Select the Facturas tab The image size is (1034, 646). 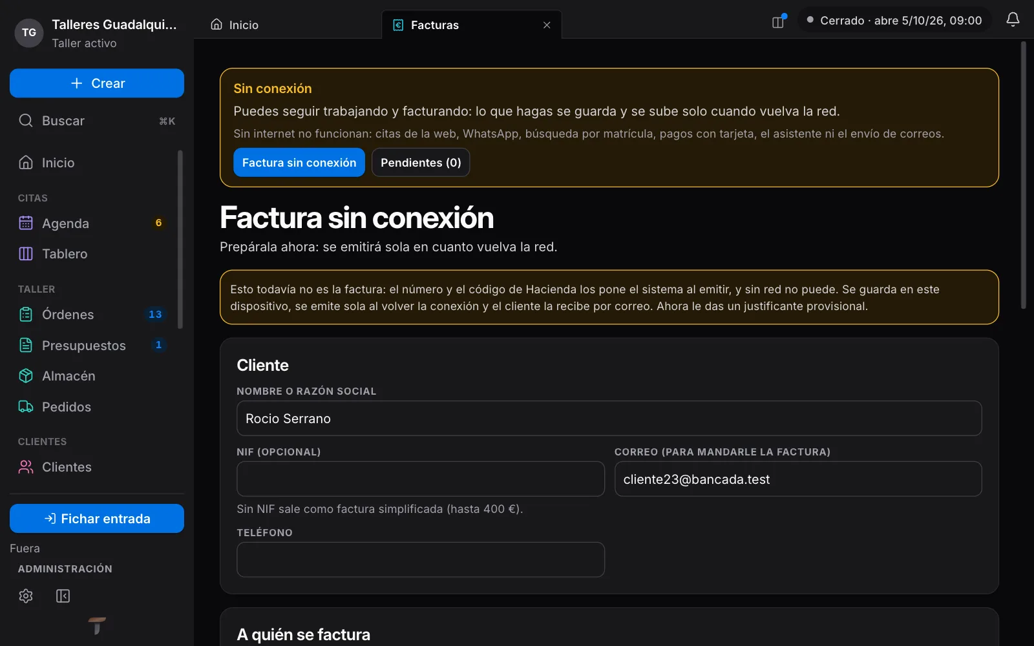pos(471,25)
